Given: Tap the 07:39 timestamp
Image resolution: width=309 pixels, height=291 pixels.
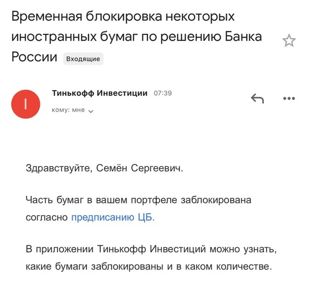Looking at the screenshot, I should click(x=163, y=93).
